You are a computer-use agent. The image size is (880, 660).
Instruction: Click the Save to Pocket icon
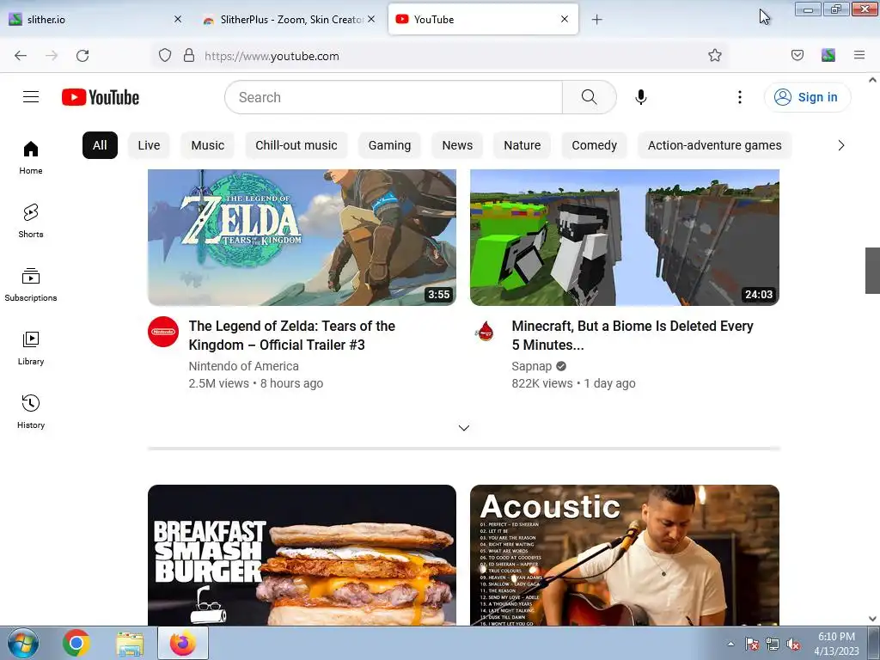tap(797, 55)
